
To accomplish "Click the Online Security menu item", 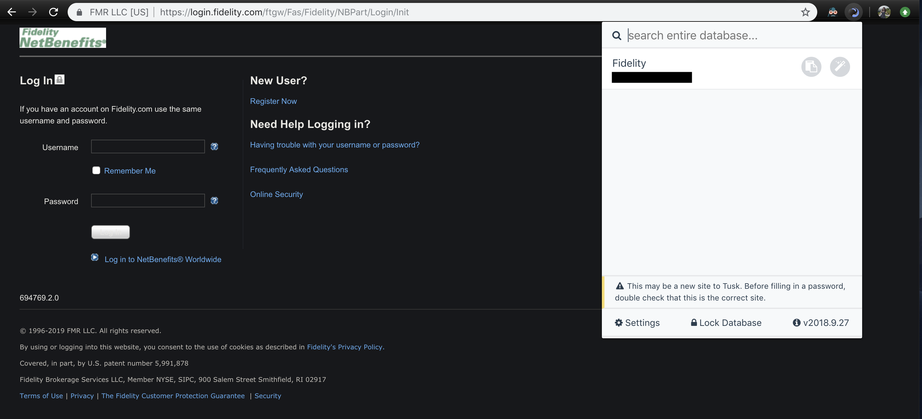I will [x=276, y=194].
